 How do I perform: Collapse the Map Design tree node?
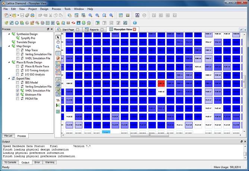[9, 46]
